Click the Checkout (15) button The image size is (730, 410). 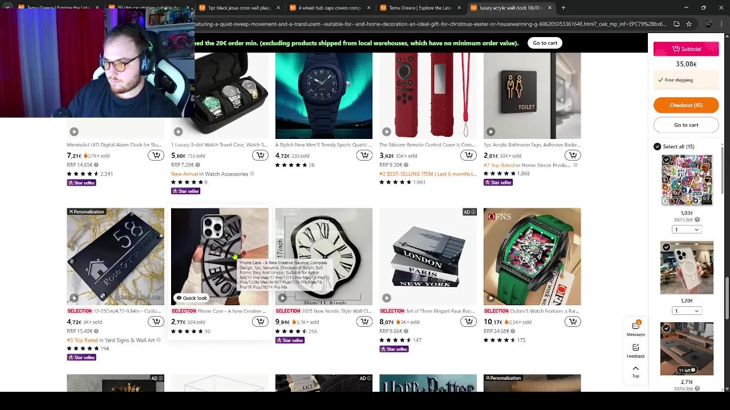[x=686, y=105]
